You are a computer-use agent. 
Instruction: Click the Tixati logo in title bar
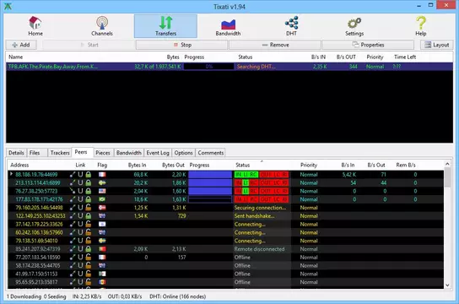tap(8, 6)
